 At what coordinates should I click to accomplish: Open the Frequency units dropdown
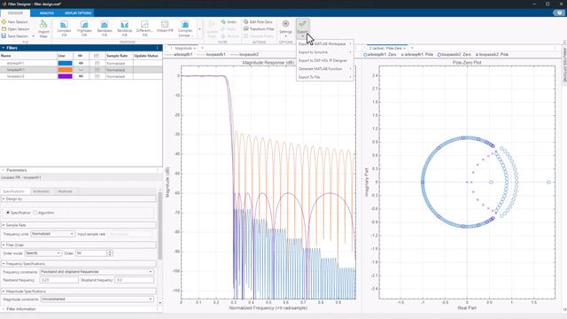pos(53,234)
